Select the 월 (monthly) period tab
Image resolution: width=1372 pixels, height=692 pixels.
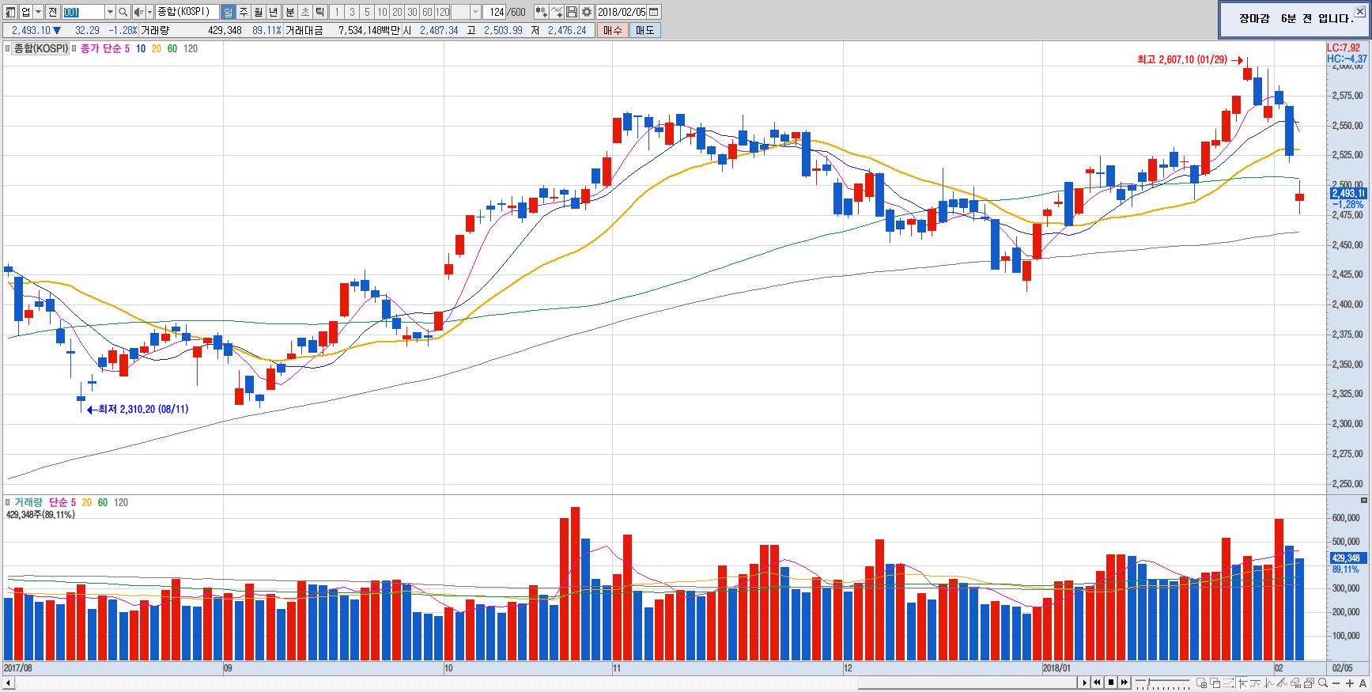pyautogui.click(x=258, y=12)
